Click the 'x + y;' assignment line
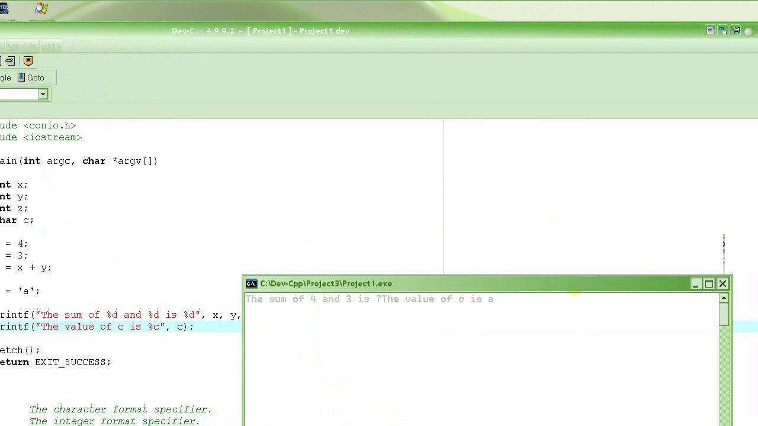Screen dimensions: 758x426 point(28,267)
